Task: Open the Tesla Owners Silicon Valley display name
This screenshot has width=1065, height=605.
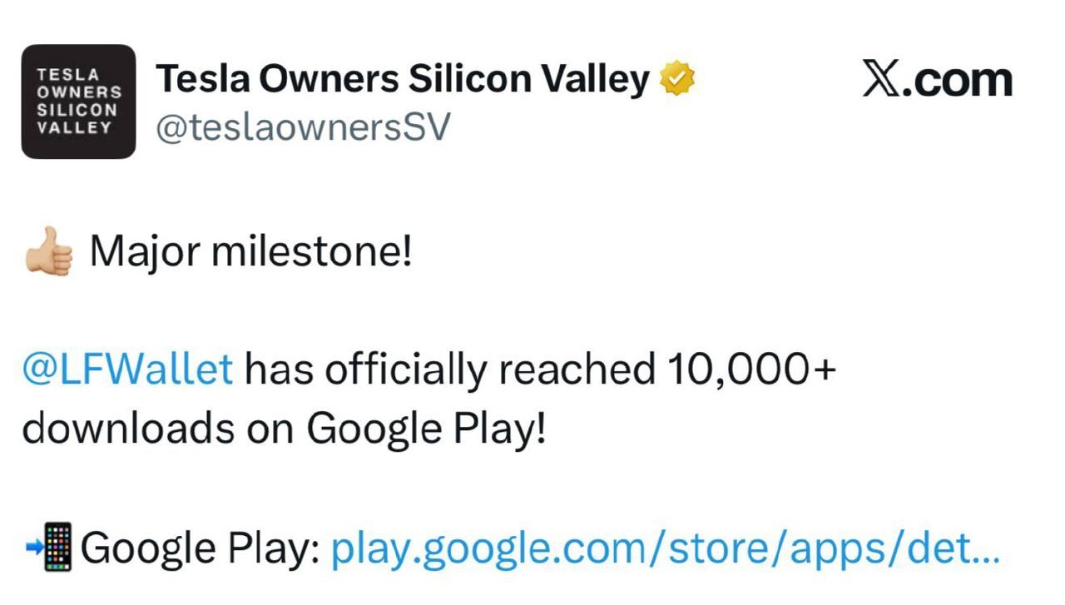Action: (403, 80)
